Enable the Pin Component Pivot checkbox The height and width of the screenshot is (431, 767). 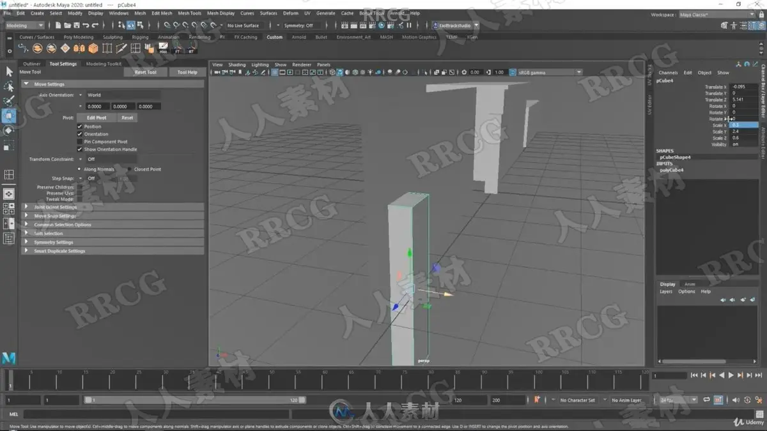click(x=80, y=142)
